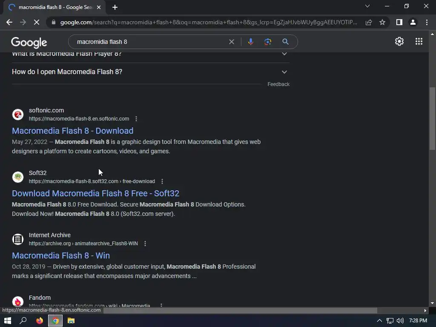The height and width of the screenshot is (327, 436).
Task: Open Google quick settings gear
Action: click(399, 41)
